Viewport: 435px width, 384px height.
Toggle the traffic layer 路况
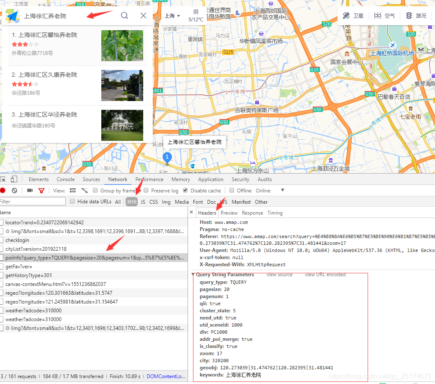[416, 16]
